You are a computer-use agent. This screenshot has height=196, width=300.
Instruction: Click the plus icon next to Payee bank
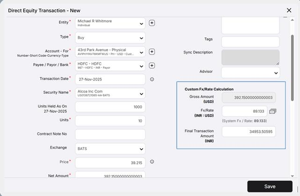(x=152, y=65)
